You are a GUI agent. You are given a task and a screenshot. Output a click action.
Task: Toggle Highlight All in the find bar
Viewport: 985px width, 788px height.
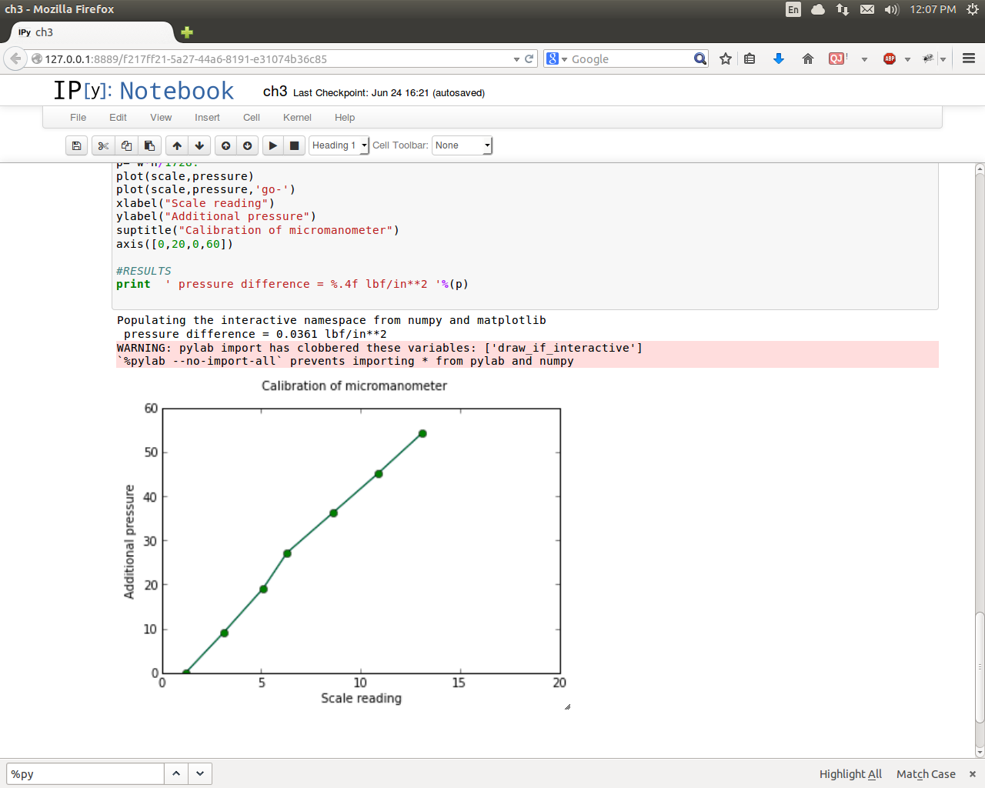coord(850,774)
